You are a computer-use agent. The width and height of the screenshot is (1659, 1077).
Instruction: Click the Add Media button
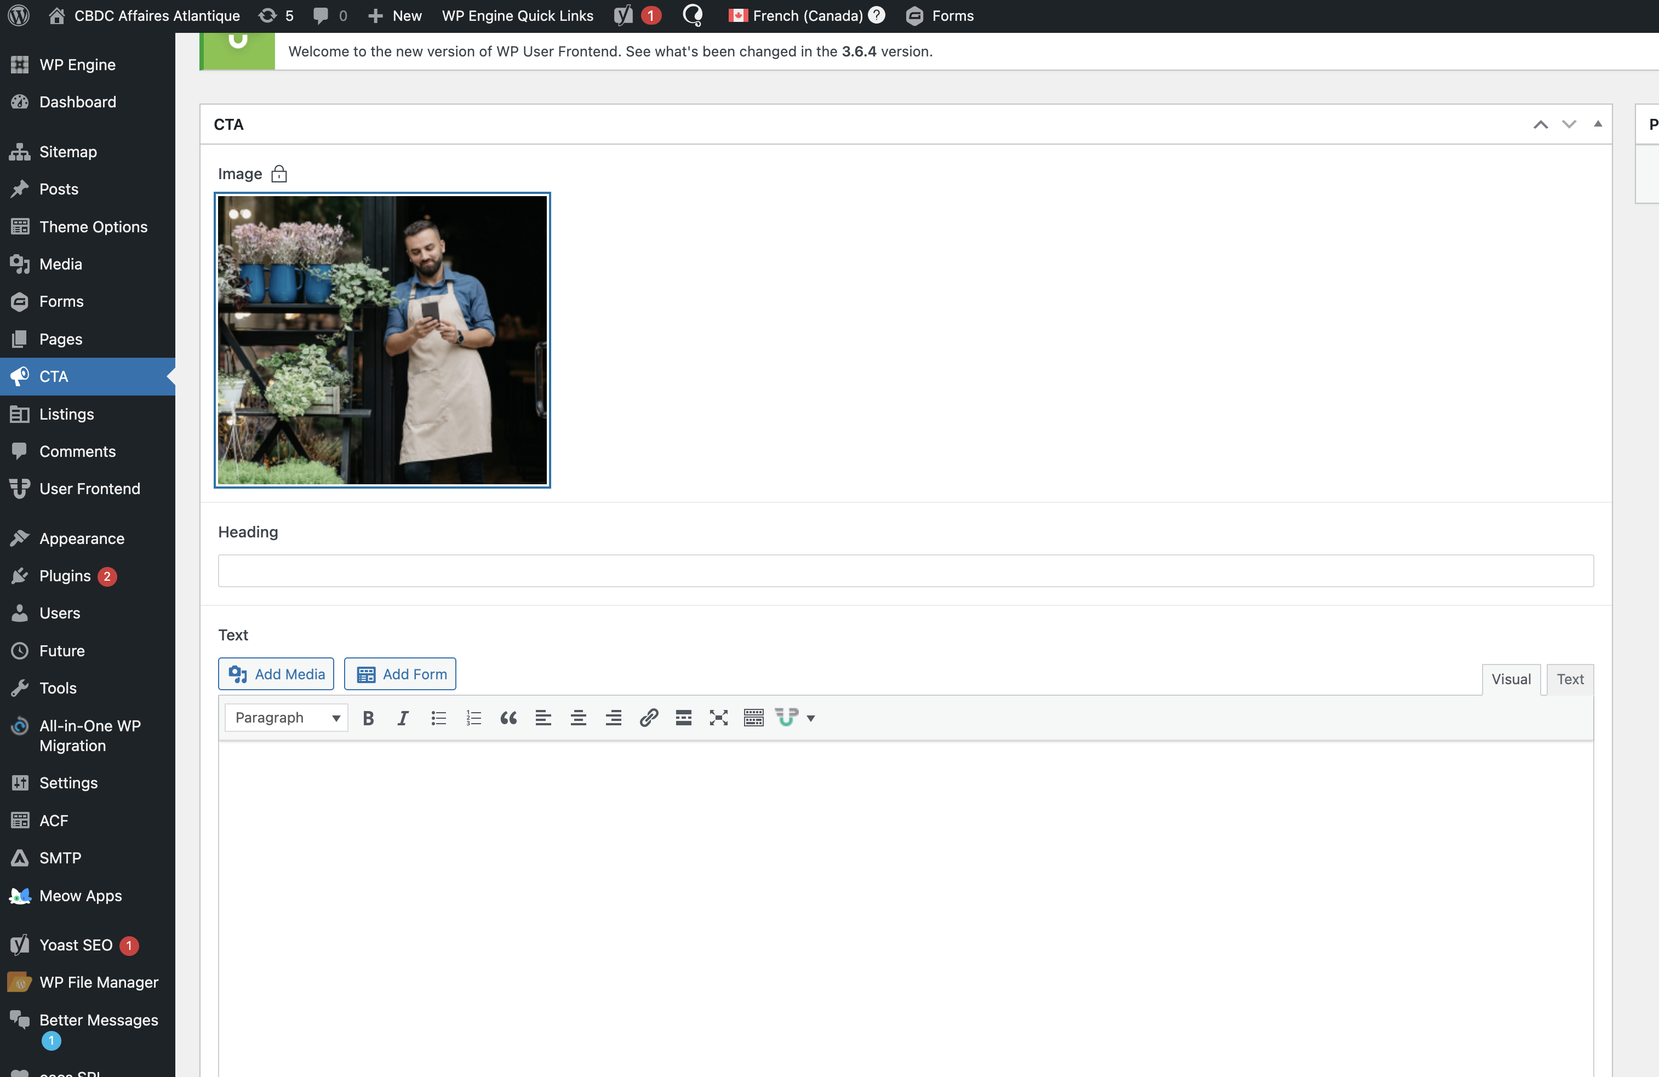point(276,673)
